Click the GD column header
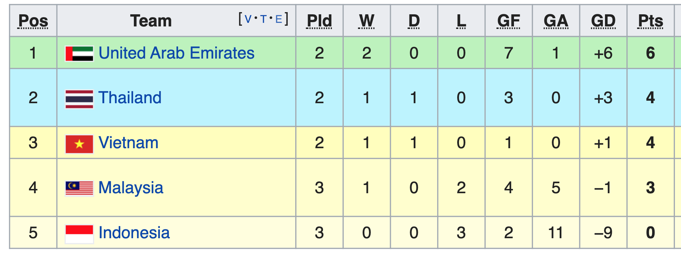 click(603, 21)
